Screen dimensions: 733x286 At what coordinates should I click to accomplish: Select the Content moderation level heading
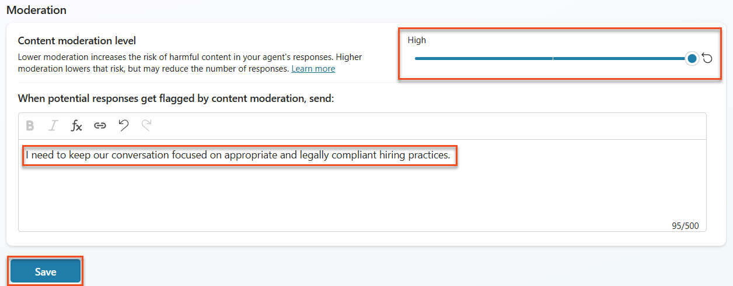click(77, 41)
